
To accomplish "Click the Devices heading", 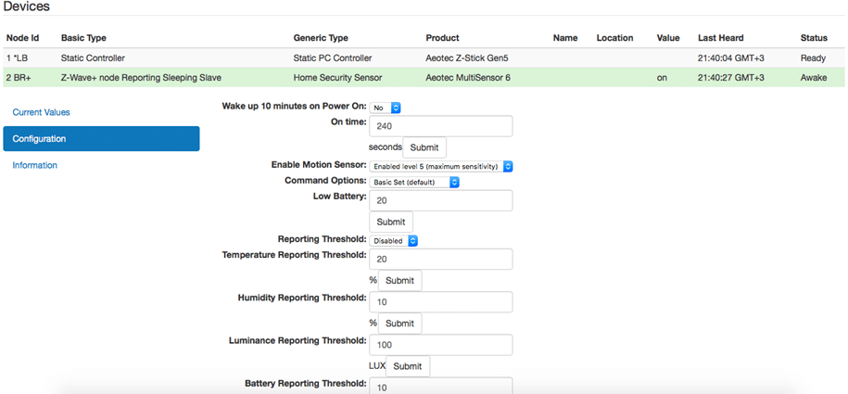I will coord(27,6).
